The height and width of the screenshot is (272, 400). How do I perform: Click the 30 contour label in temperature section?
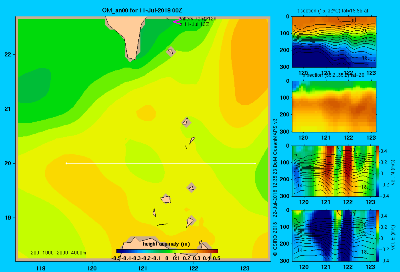click(353, 21)
